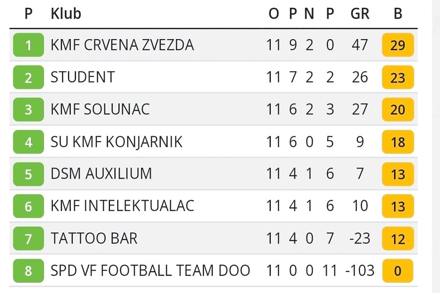The image size is (440, 293).
Task: Select the green position 8 badge
Action: 28,271
